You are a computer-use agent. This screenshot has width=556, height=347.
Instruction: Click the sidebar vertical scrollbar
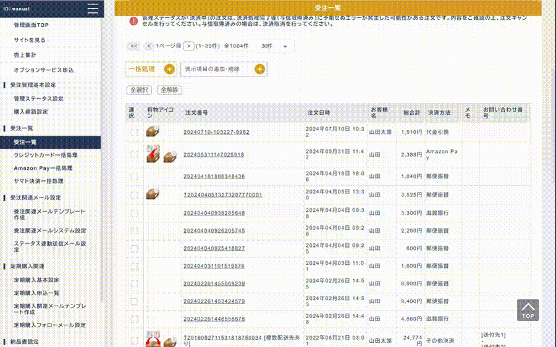pos(103,154)
